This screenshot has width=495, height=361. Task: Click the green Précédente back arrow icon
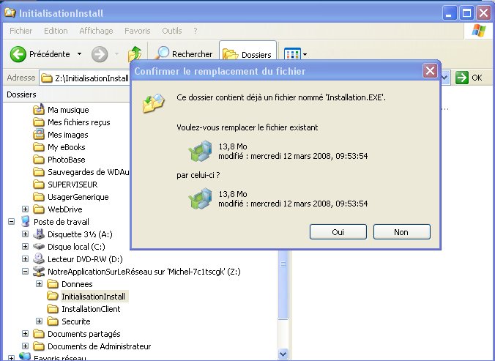tap(18, 54)
